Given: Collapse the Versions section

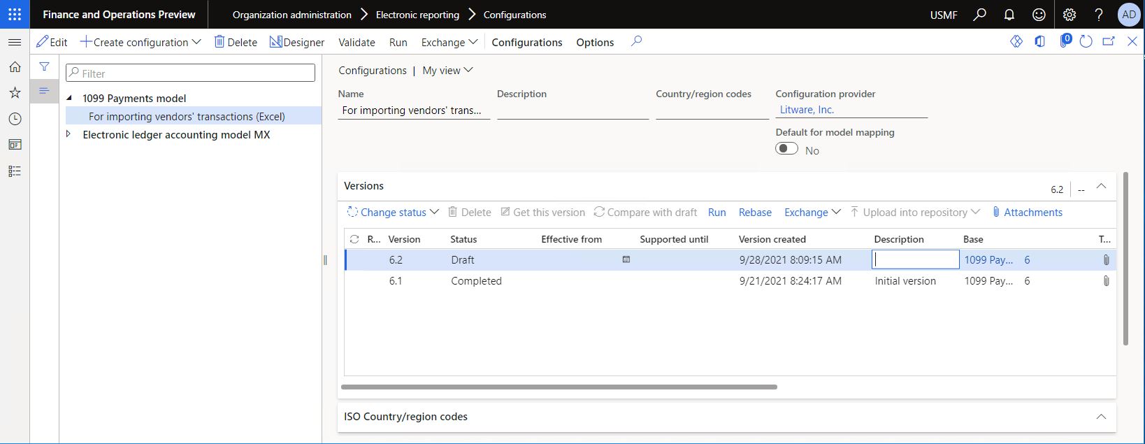Looking at the screenshot, I should [x=1101, y=186].
